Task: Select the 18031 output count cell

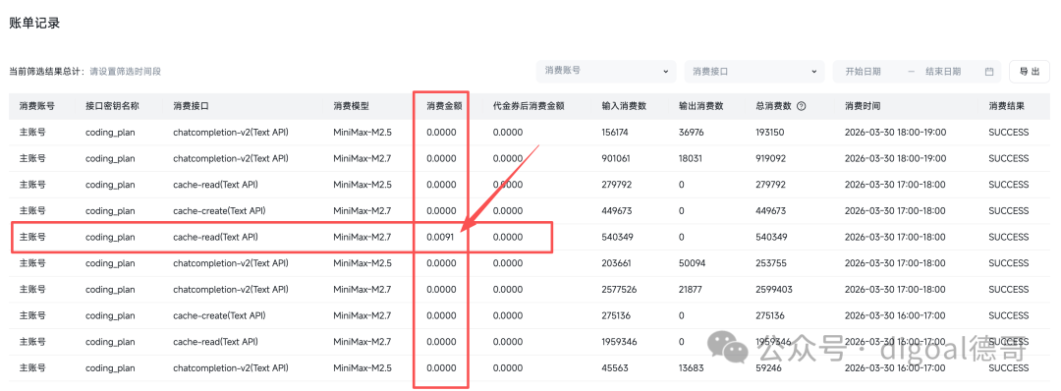Action: coord(691,159)
